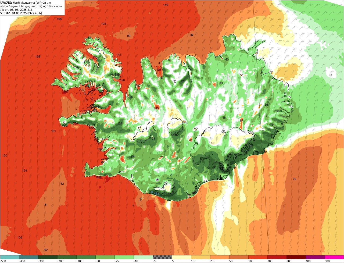Viewport: 344px width, 263px height.
Task: Click the map value 201
Action: [x=65, y=125]
